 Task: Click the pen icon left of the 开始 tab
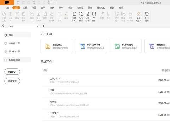[x=3, y=26]
